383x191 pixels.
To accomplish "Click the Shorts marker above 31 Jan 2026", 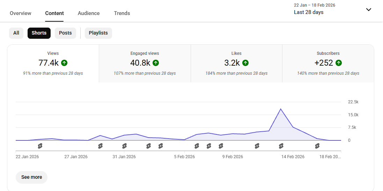I will pyautogui.click(x=125, y=146).
